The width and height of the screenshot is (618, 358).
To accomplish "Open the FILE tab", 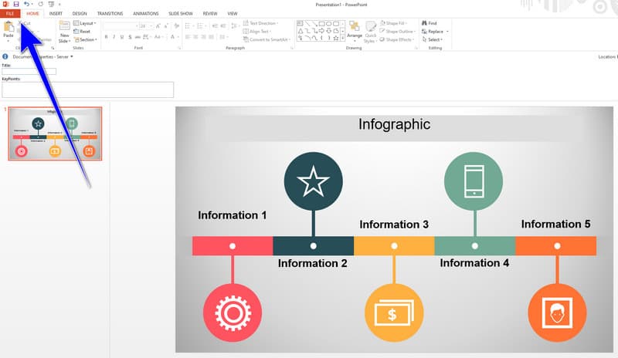I will tap(10, 13).
